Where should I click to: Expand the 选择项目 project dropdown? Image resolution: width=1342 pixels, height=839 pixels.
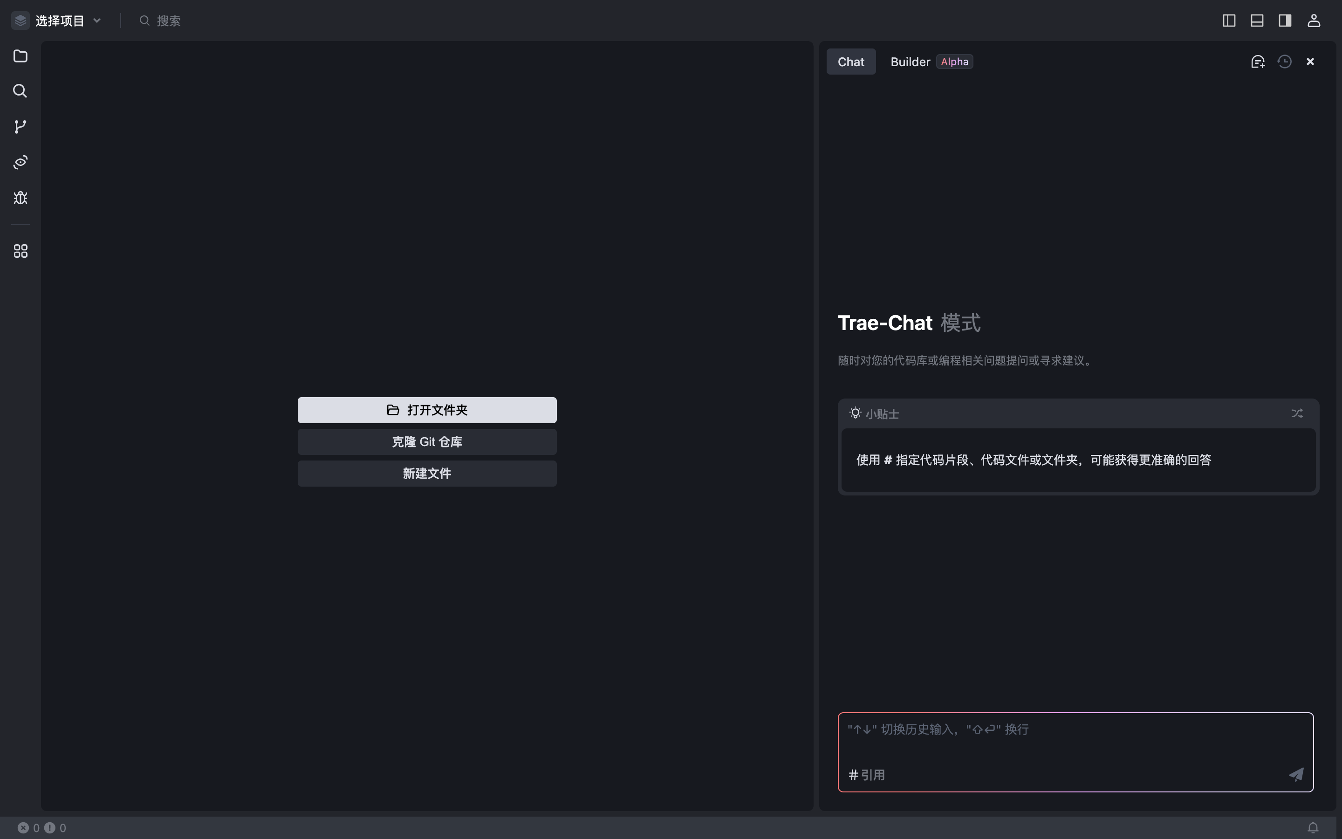(x=57, y=21)
